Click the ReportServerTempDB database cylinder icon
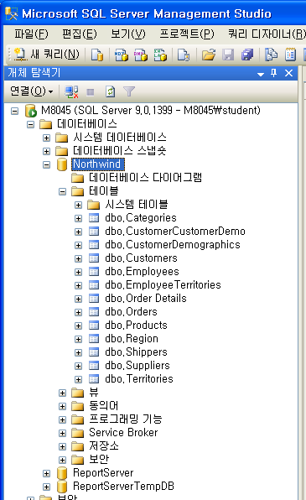Image resolution: width=306 pixels, height=500 pixels. point(62,487)
